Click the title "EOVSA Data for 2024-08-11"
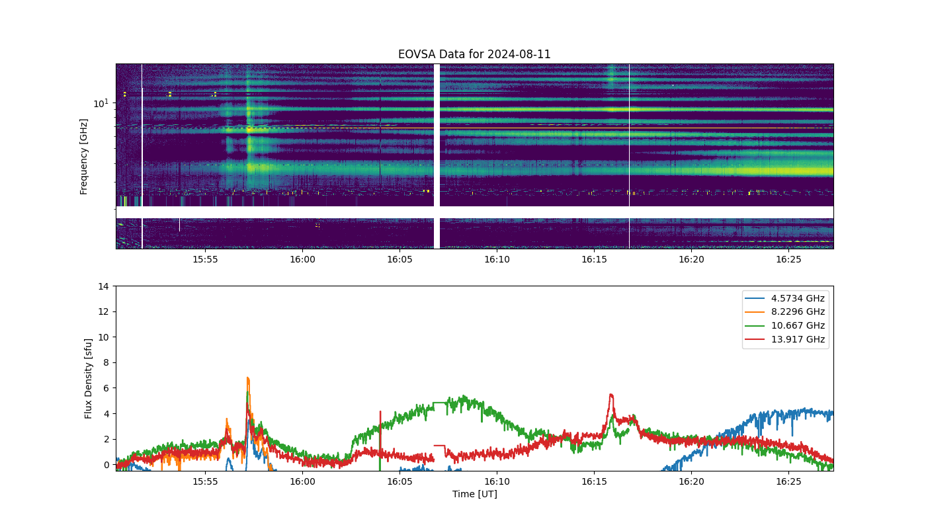Image resolution: width=926 pixels, height=529 pixels. 474,54
